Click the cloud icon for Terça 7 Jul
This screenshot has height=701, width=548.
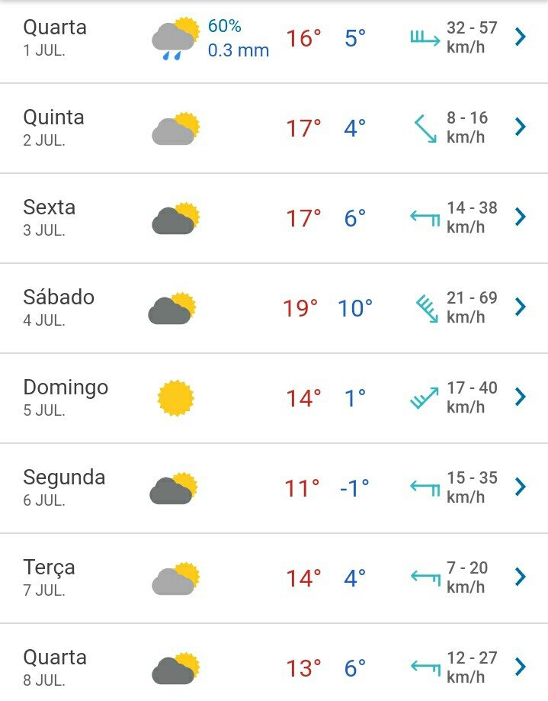175,578
